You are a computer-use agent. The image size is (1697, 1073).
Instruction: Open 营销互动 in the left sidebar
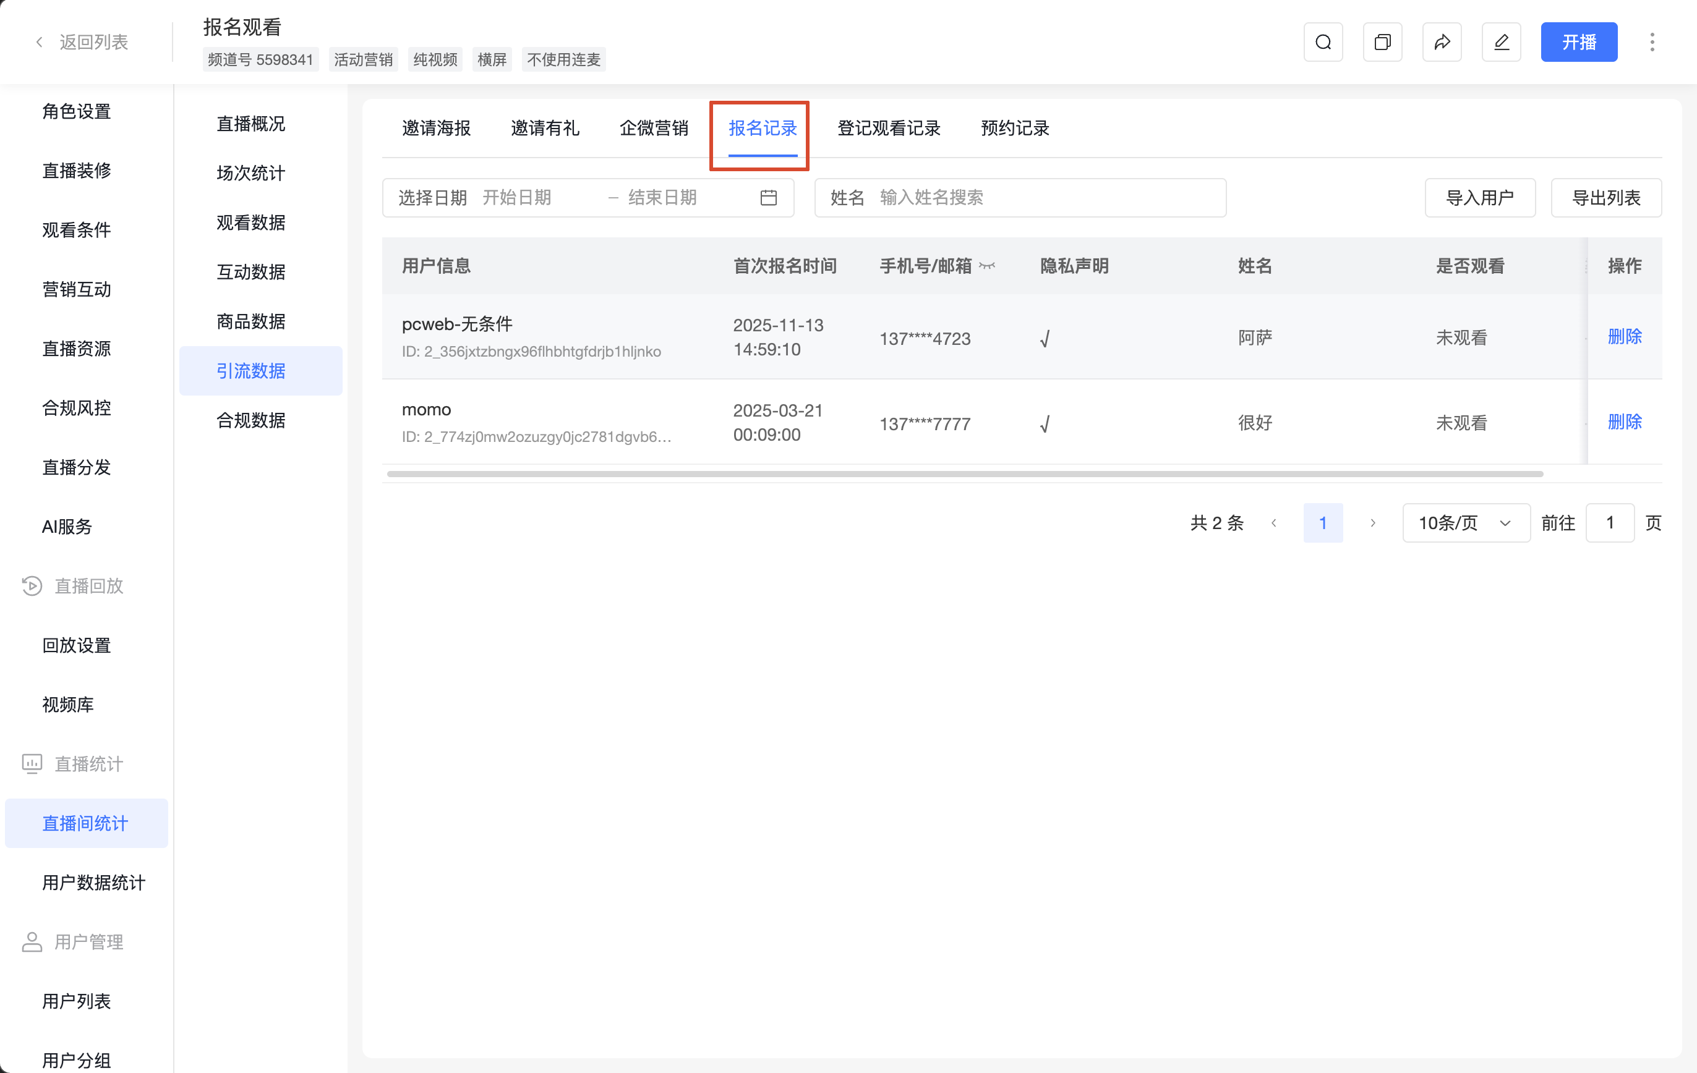click(x=76, y=289)
